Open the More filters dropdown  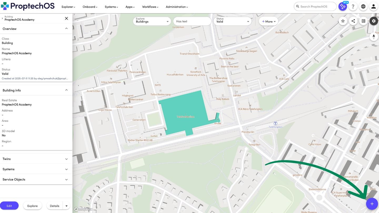268,21
